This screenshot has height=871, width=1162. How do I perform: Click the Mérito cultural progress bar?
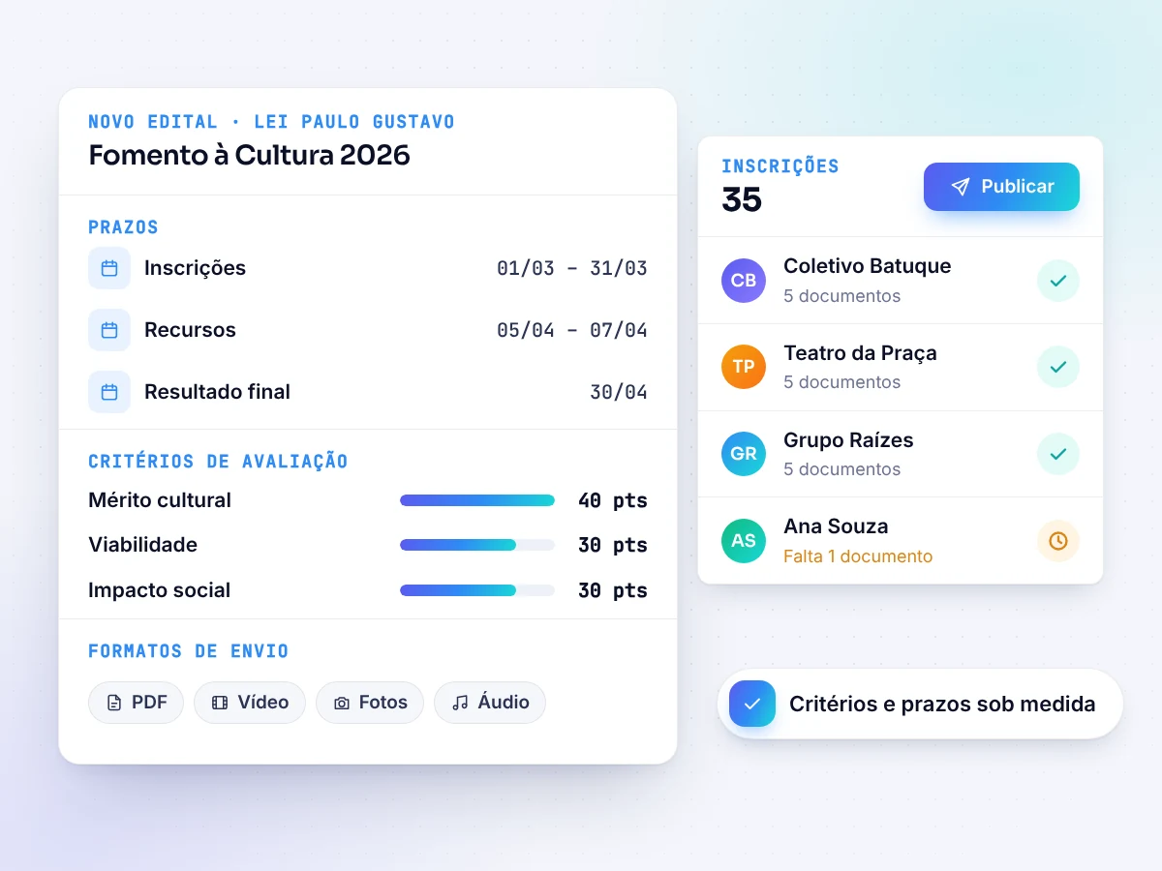(x=477, y=500)
